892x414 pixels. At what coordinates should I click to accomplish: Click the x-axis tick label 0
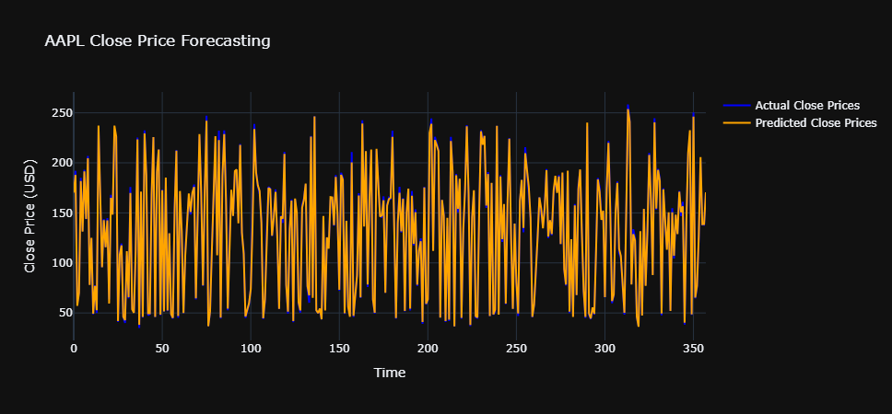[74, 347]
